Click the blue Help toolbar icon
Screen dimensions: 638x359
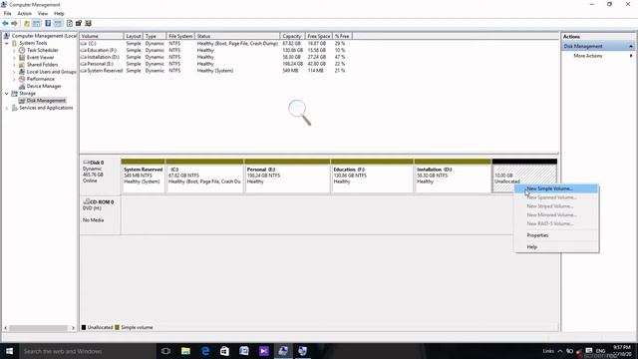tap(48, 23)
